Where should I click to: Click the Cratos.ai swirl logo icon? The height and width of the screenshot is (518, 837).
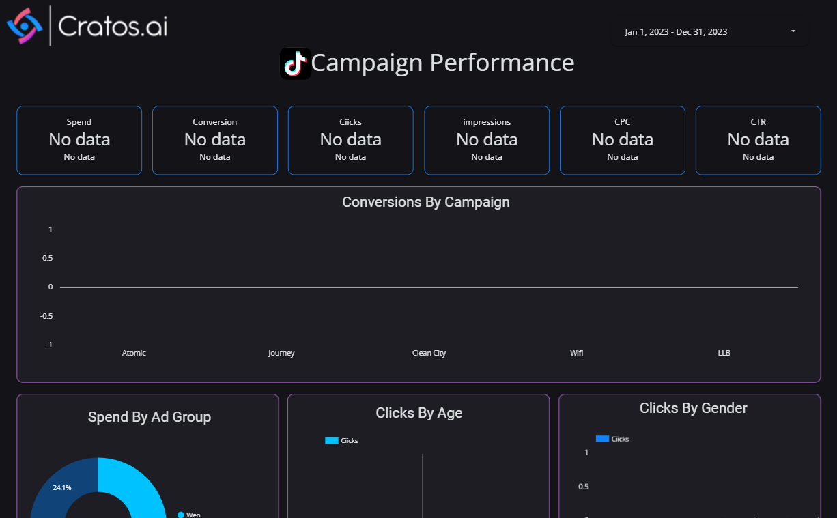25,26
